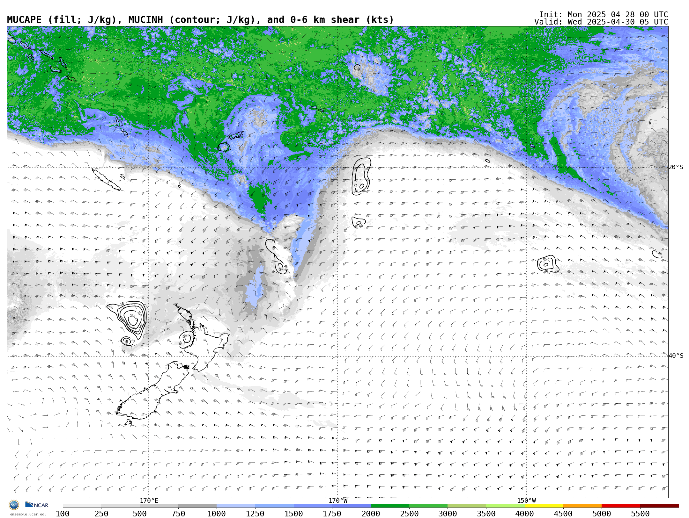Viewport: 689px width, 518px height.
Task: Click the 150°W longitude label
Action: pyautogui.click(x=527, y=501)
